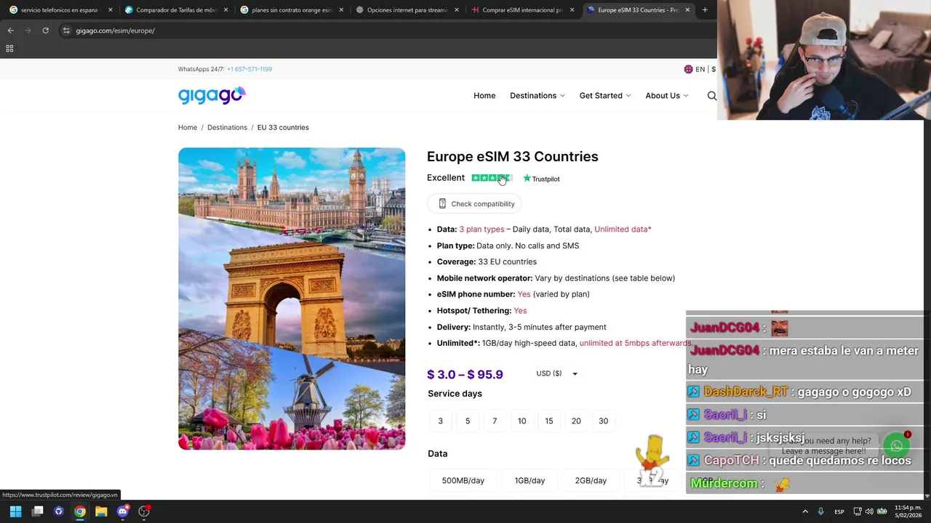Click the microphone icon in system tray
931x523 pixels.
[x=821, y=511]
